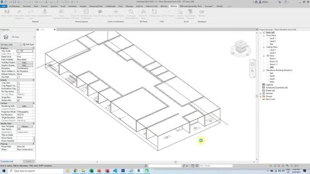Select Room 1 in the Project Browser
The width and height of the screenshot is (310, 174).
(273, 58)
